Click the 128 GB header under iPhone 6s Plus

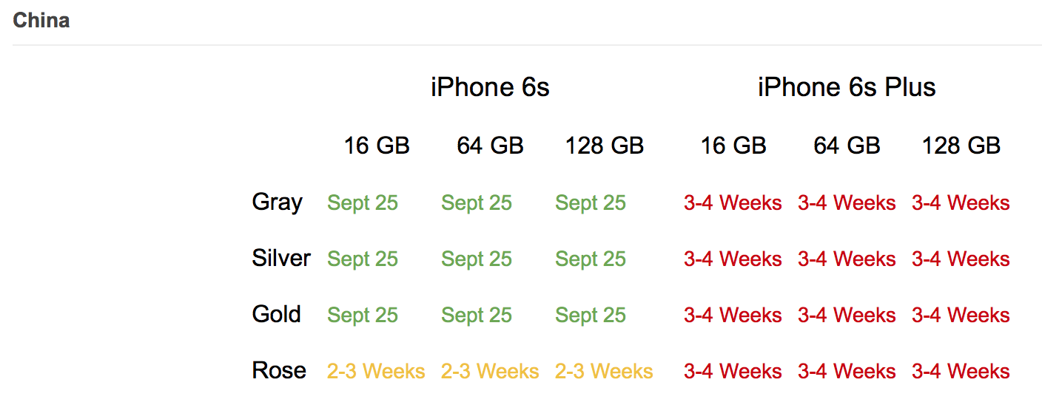point(961,146)
